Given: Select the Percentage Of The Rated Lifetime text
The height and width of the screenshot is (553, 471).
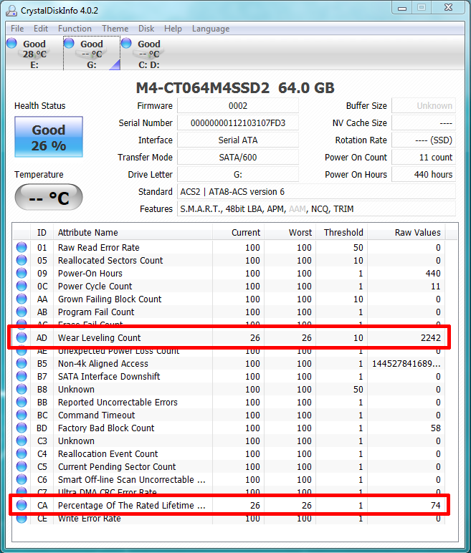Looking at the screenshot, I should pos(132,506).
